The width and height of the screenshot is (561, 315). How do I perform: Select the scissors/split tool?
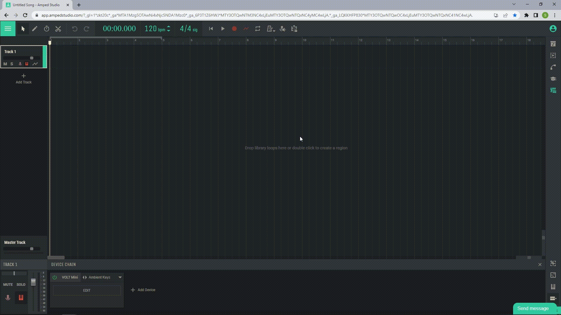point(58,29)
